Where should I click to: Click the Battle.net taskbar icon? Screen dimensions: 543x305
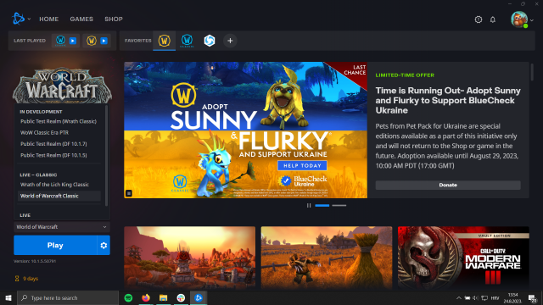[199, 297]
